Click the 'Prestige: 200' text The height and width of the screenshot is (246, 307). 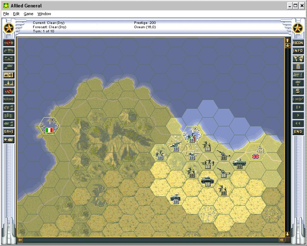(145, 23)
